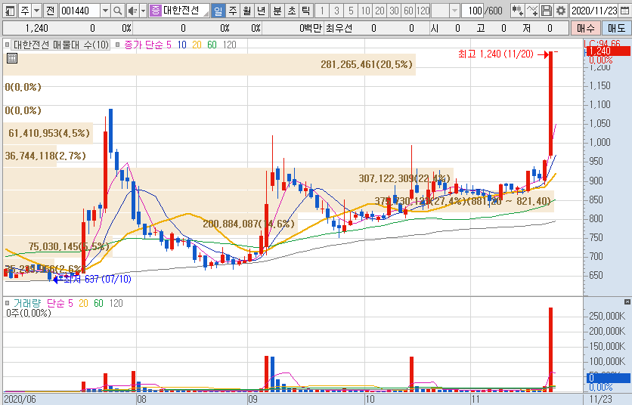Expand the speaker options dropdown arrow
Image resolution: width=632 pixels, height=405 pixels.
coord(143,11)
